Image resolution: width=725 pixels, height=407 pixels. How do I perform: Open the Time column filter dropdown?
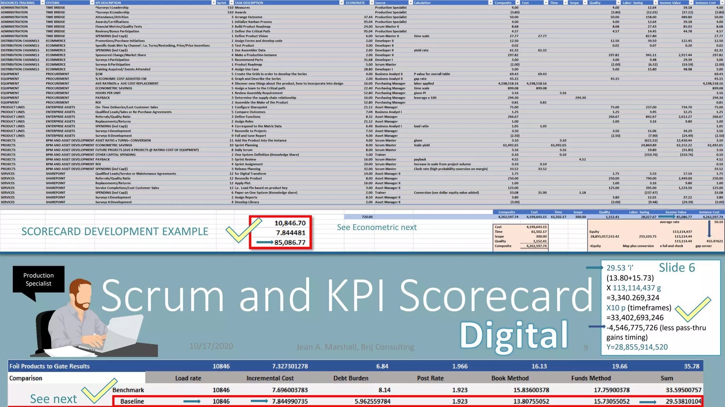565,2
